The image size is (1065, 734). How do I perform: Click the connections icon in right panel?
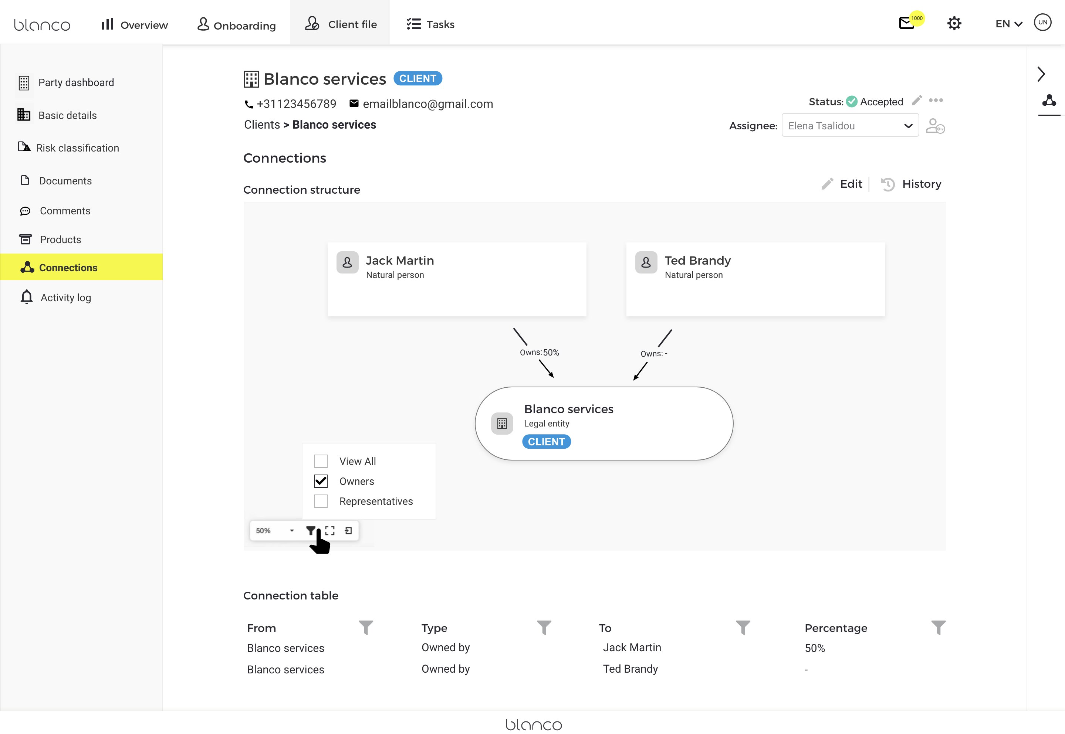click(x=1049, y=100)
